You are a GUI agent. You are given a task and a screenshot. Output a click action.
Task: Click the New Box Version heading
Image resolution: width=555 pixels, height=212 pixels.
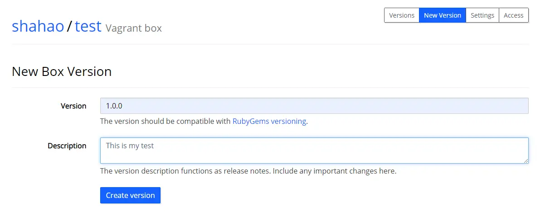62,71
